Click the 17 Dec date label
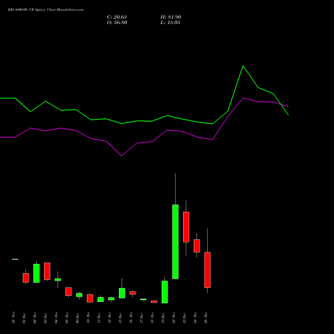The height and width of the screenshot is (334, 334). pos(142,318)
